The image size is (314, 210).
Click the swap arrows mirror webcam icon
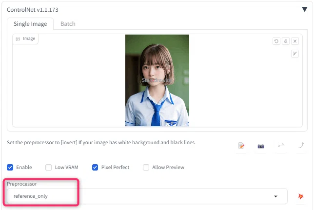281,145
